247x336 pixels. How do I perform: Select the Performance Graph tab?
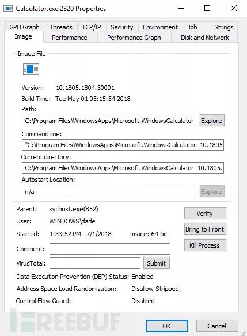coord(134,38)
